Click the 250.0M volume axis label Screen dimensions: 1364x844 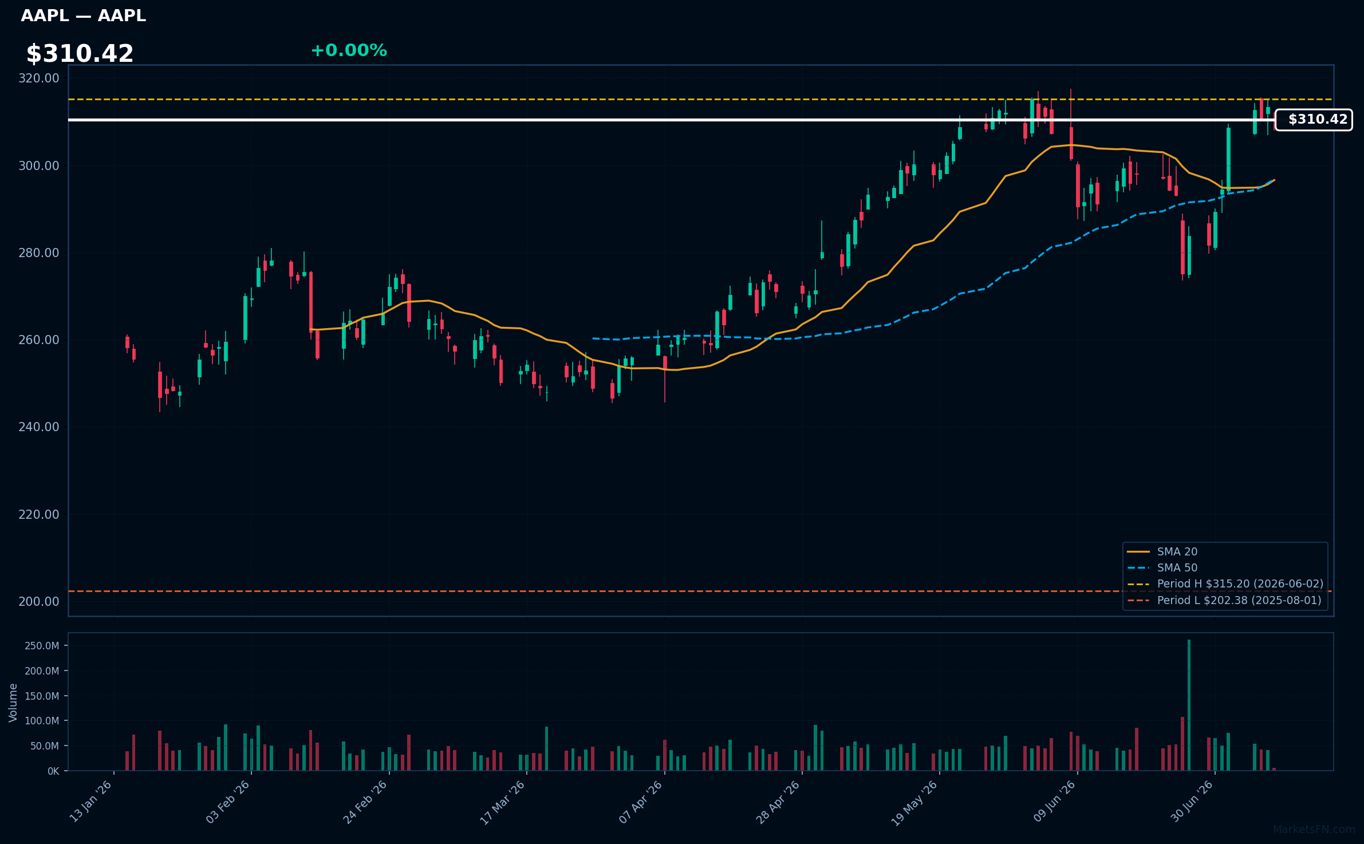pos(42,646)
